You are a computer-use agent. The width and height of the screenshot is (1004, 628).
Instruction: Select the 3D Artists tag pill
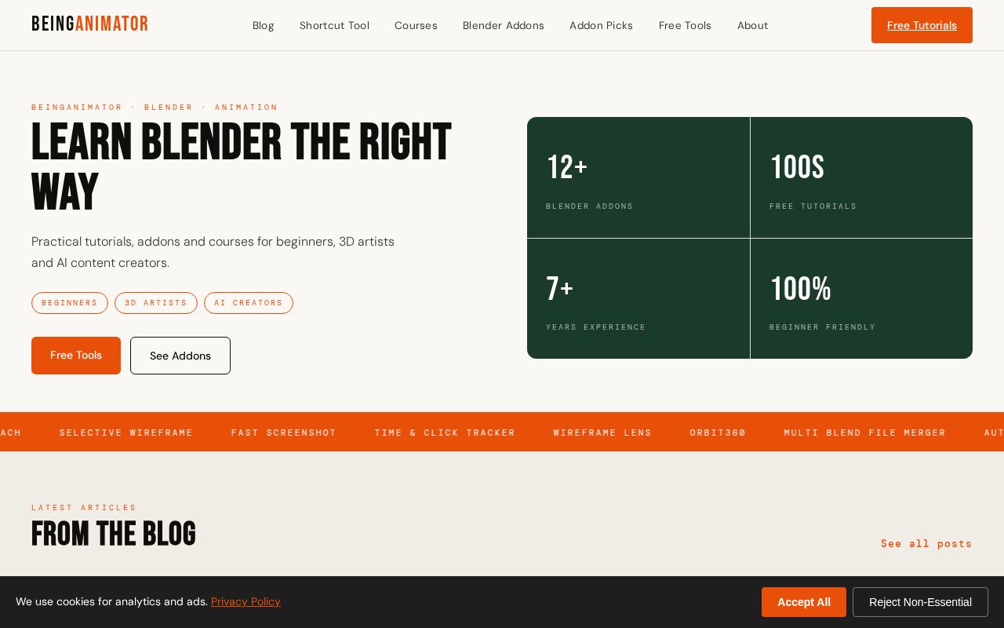pyautogui.click(x=156, y=303)
